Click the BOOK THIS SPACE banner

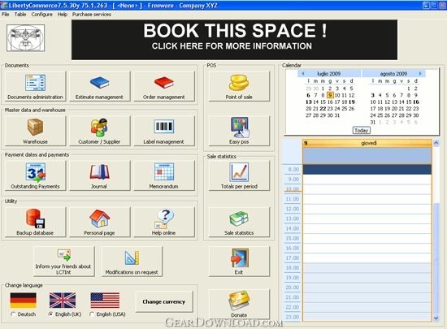coord(234,40)
